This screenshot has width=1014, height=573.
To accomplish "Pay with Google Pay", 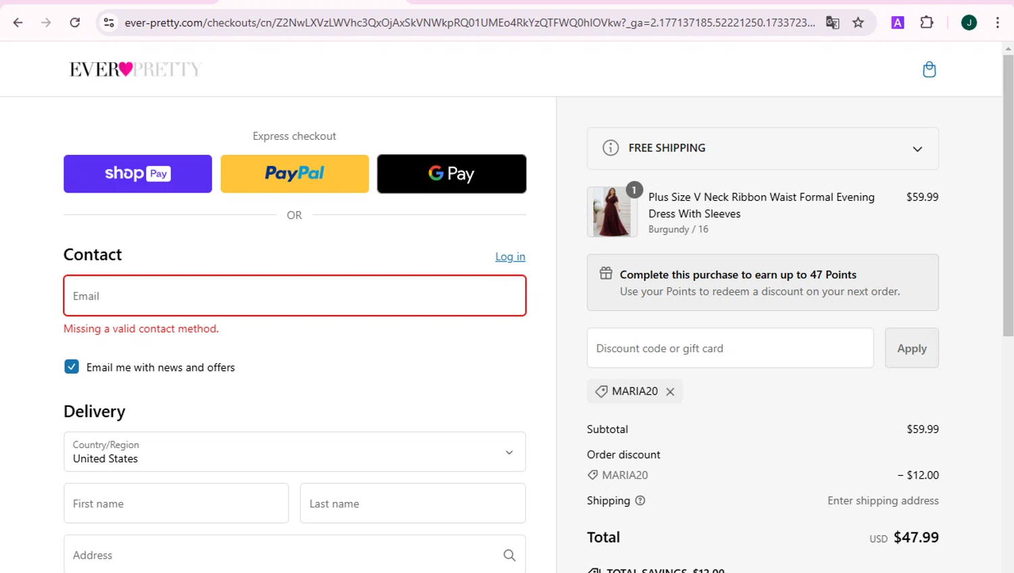I will pos(452,174).
